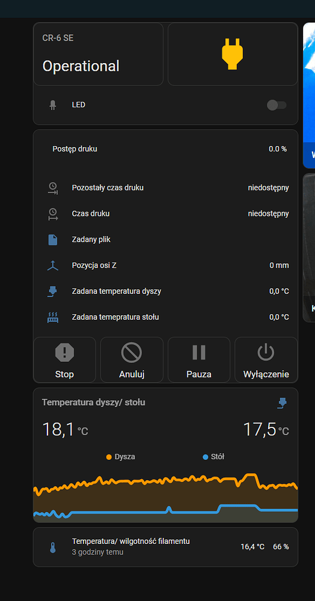The image size is (315, 601).
Task: Click the Stop octagon warning icon
Action: pyautogui.click(x=64, y=352)
